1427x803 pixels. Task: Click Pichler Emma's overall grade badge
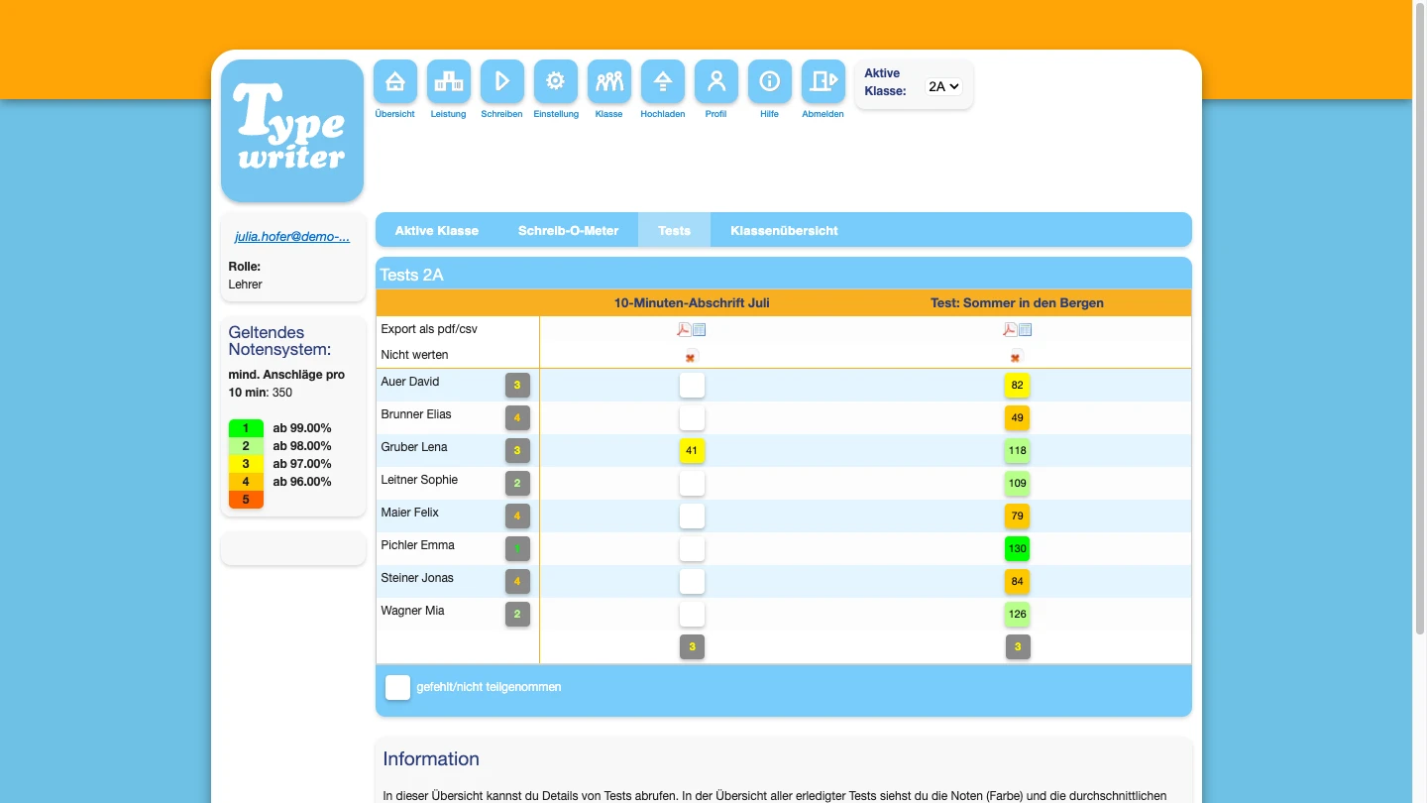click(x=517, y=548)
